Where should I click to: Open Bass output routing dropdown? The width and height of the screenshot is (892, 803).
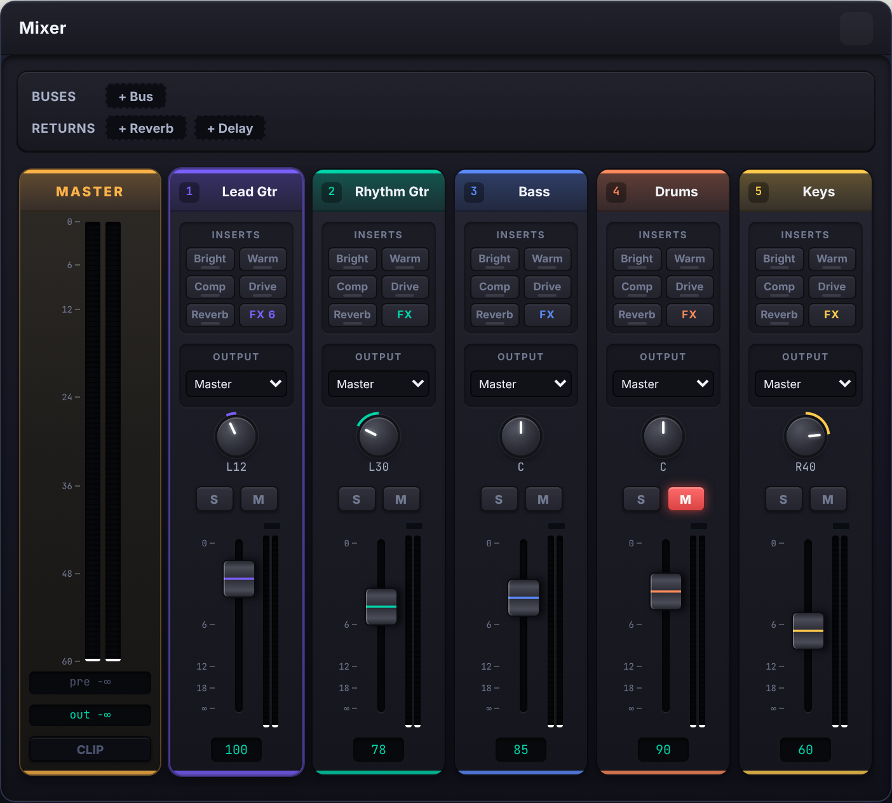[521, 384]
